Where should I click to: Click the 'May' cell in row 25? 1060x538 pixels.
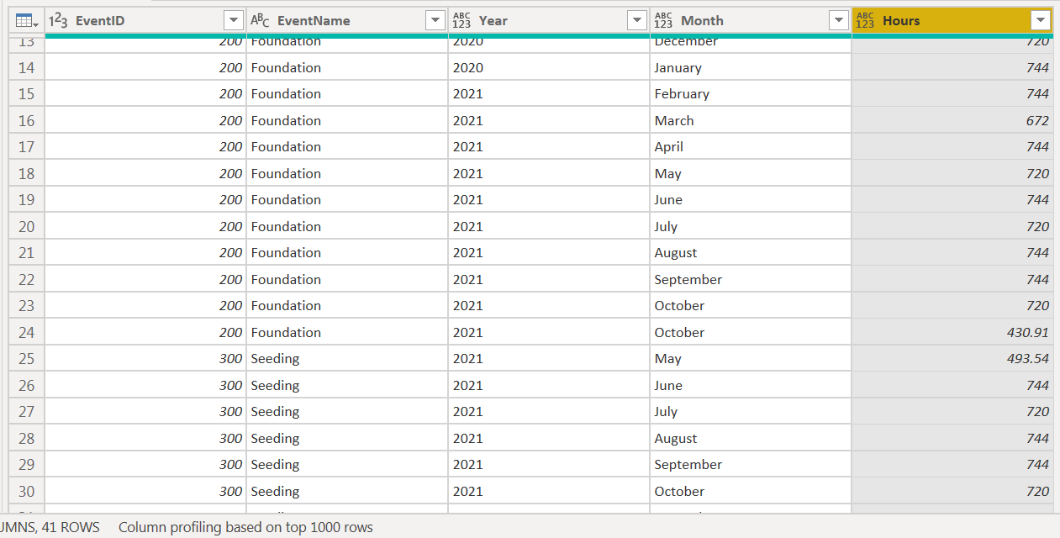(751, 359)
